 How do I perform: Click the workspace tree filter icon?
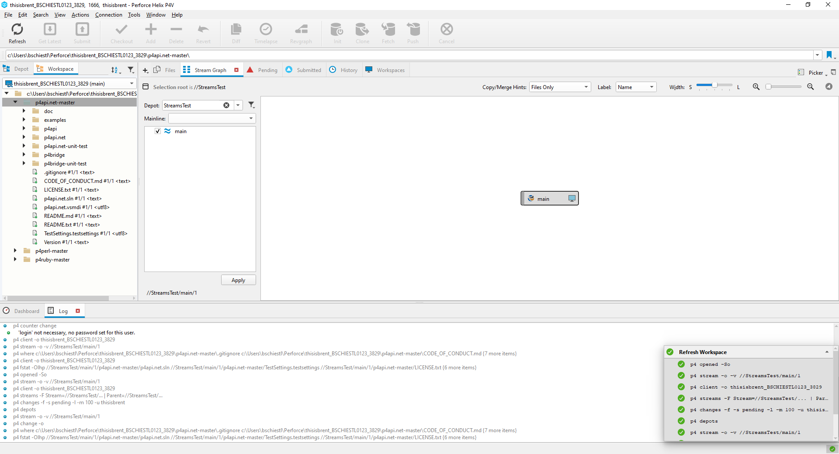coord(131,70)
